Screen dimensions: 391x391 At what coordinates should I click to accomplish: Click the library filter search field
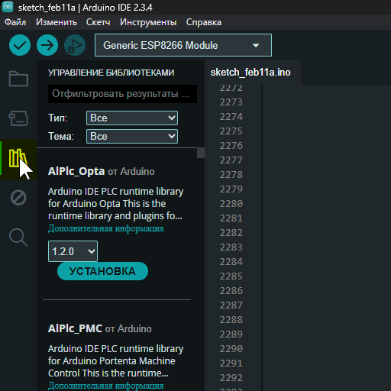122,94
